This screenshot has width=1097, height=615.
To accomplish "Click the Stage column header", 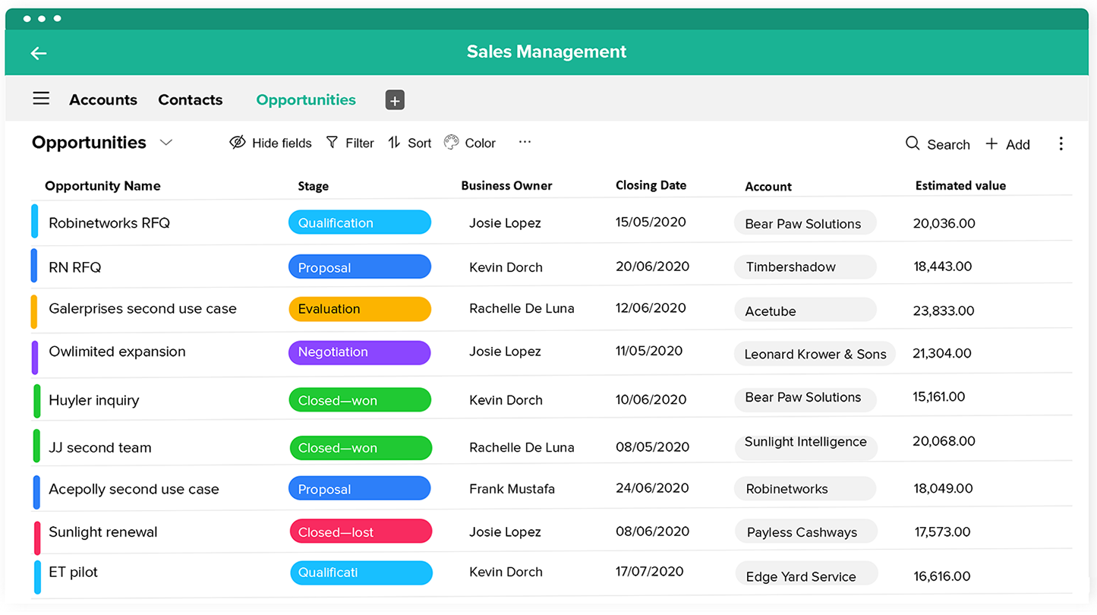I will coord(314,186).
